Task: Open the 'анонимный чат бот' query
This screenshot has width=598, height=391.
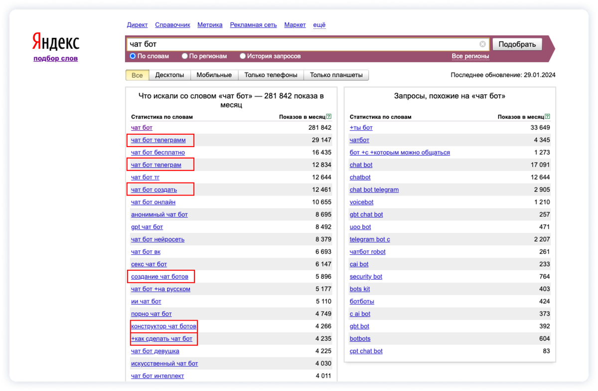Action: [x=159, y=215]
